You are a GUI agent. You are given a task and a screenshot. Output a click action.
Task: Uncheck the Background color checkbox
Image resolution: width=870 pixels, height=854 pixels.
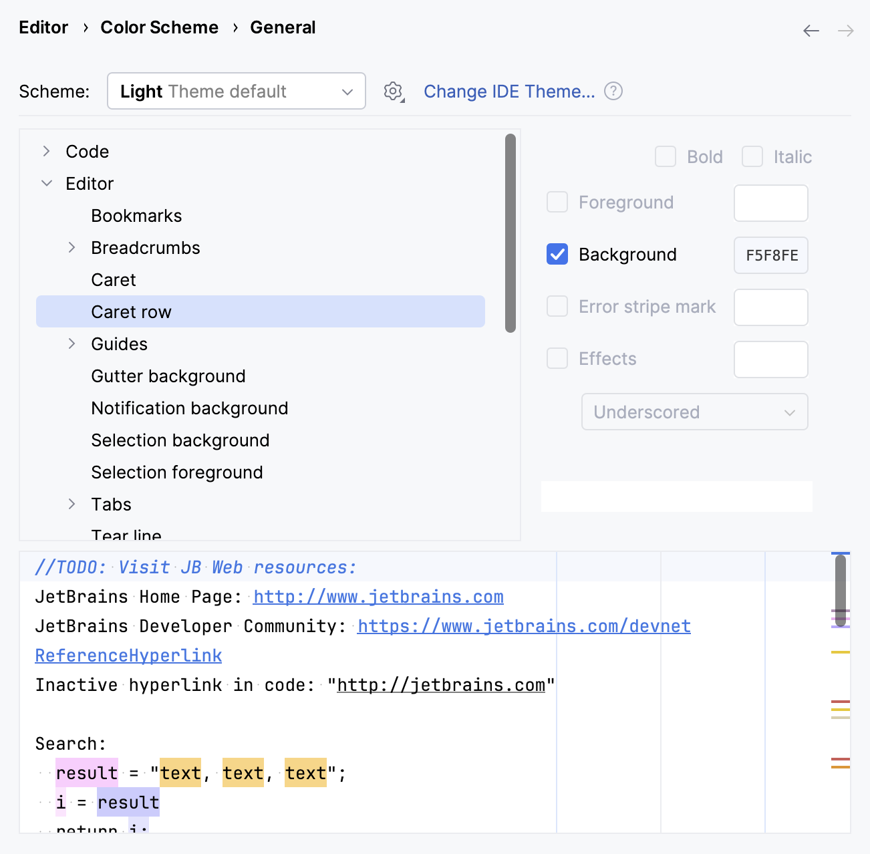(557, 254)
